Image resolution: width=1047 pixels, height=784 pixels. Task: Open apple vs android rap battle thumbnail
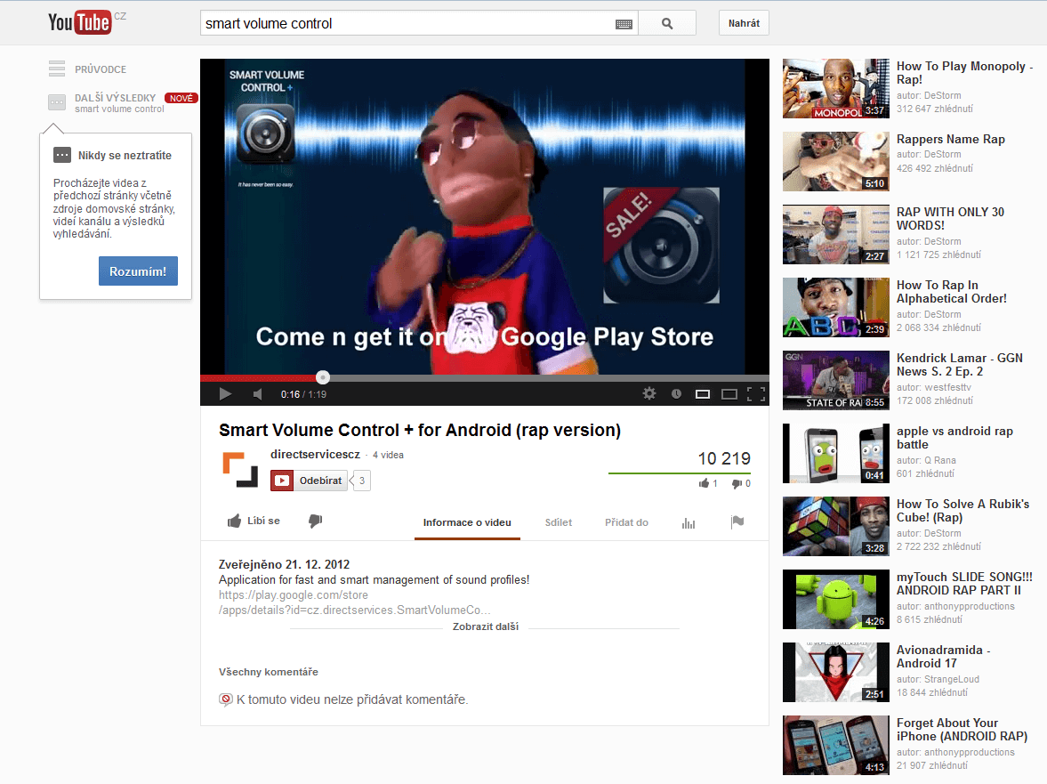[x=836, y=454]
